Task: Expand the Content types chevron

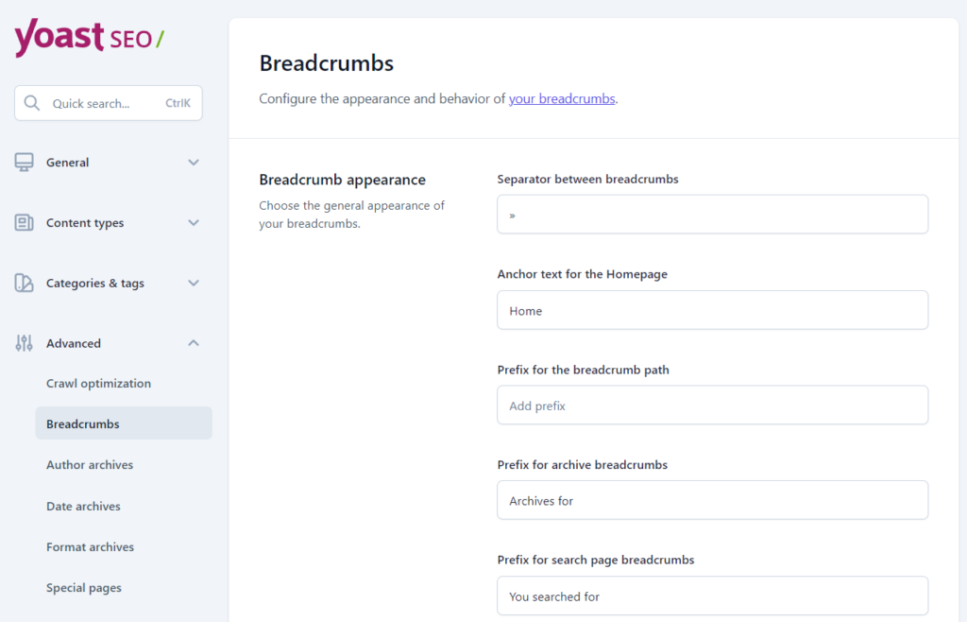Action: coord(194,223)
